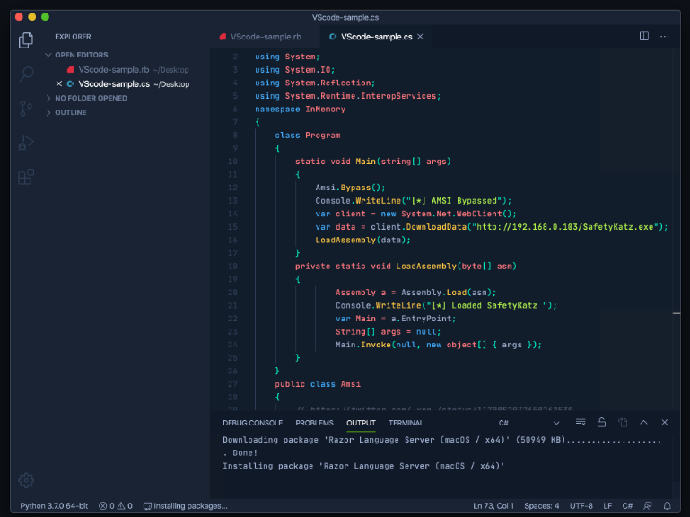The height and width of the screenshot is (517, 690).
Task: Close the bottom panel
Action: (665, 423)
